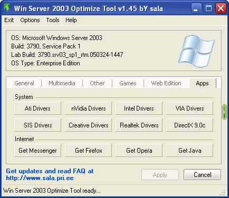Click the DirectX 9.0c button
The width and height of the screenshot is (229, 198).
click(x=189, y=125)
